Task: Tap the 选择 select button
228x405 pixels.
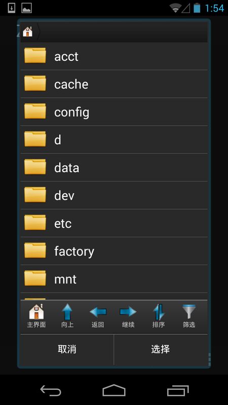Action: tap(161, 349)
